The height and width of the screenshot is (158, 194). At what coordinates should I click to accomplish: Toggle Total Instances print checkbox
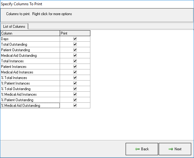coord(75,61)
